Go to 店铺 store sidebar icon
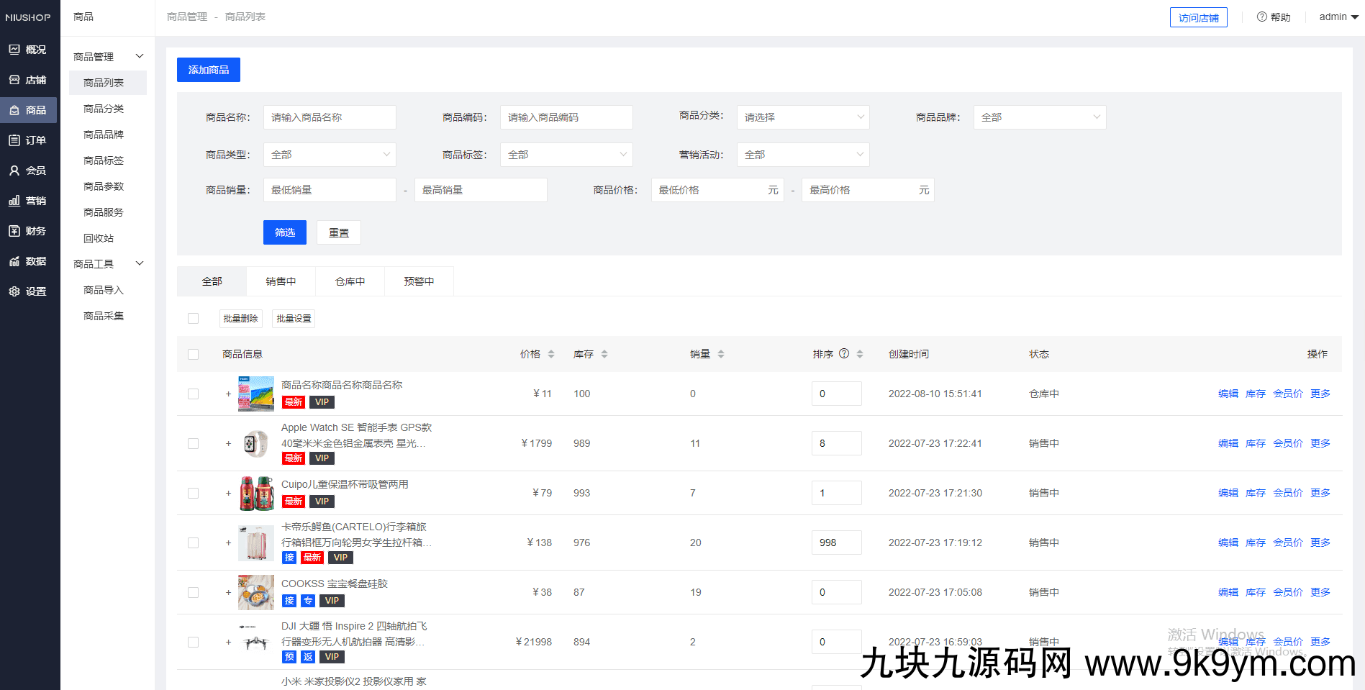The image size is (1365, 690). pos(14,80)
